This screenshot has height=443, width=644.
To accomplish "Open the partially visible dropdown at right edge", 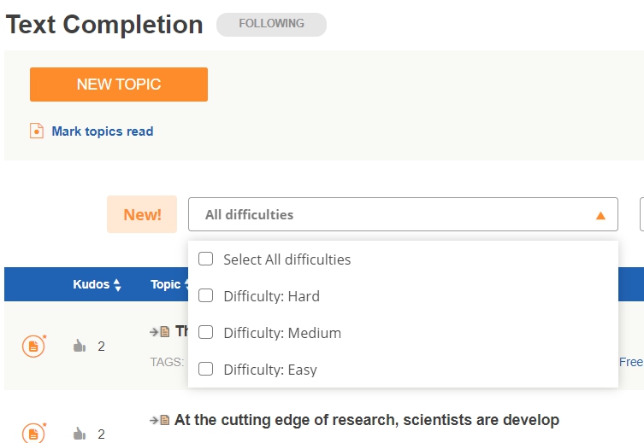I will pos(641,214).
